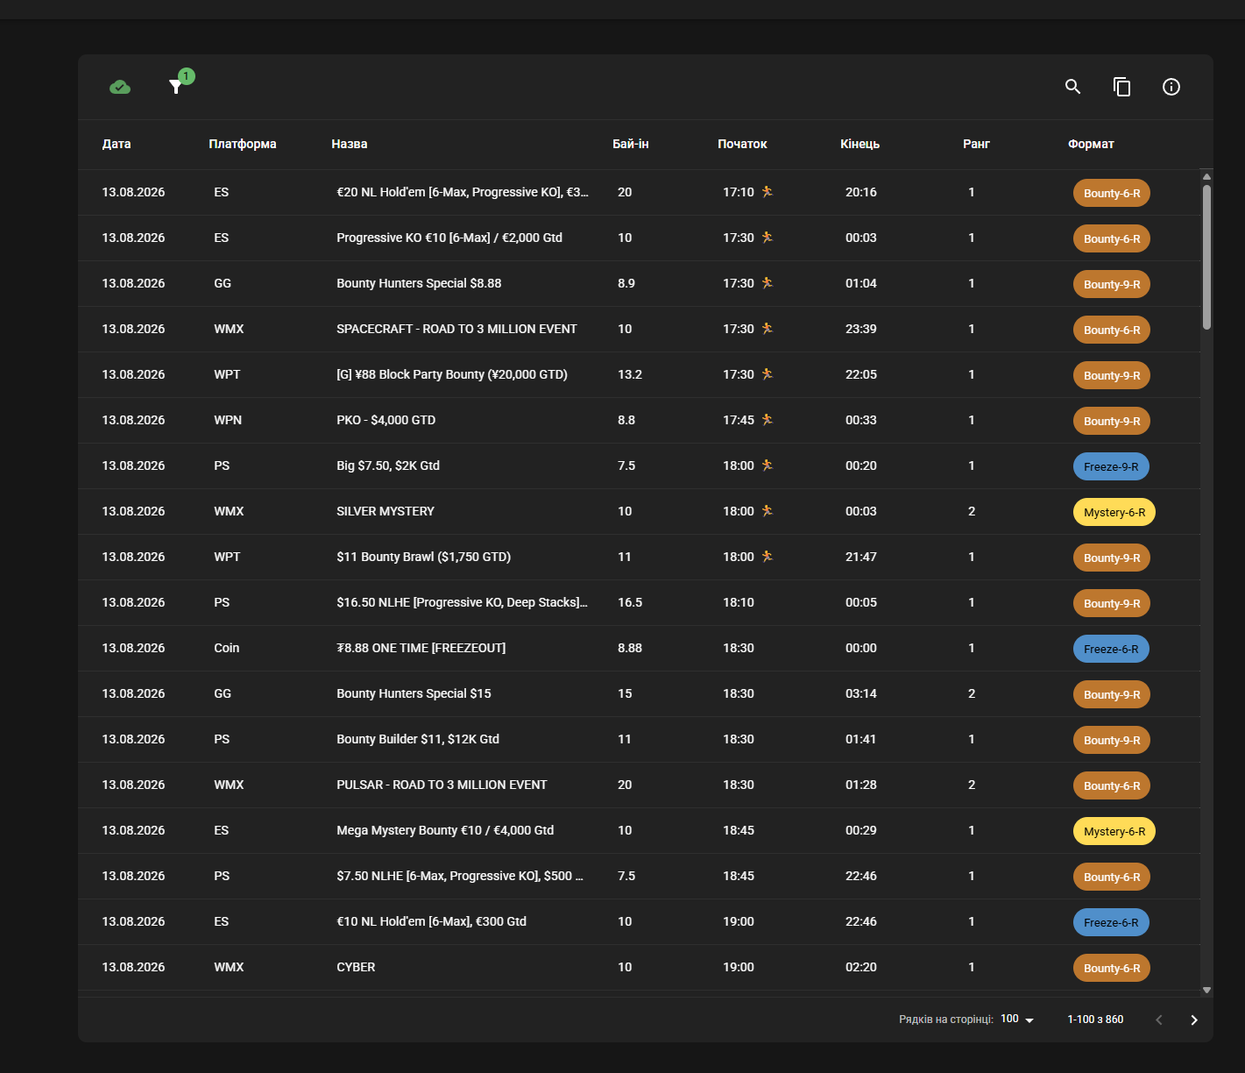Viewport: 1245px width, 1073px height.
Task: Click the Формат column header
Action: [x=1091, y=144]
